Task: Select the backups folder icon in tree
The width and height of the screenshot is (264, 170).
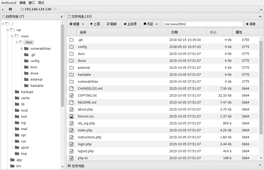Action: pos(17,92)
